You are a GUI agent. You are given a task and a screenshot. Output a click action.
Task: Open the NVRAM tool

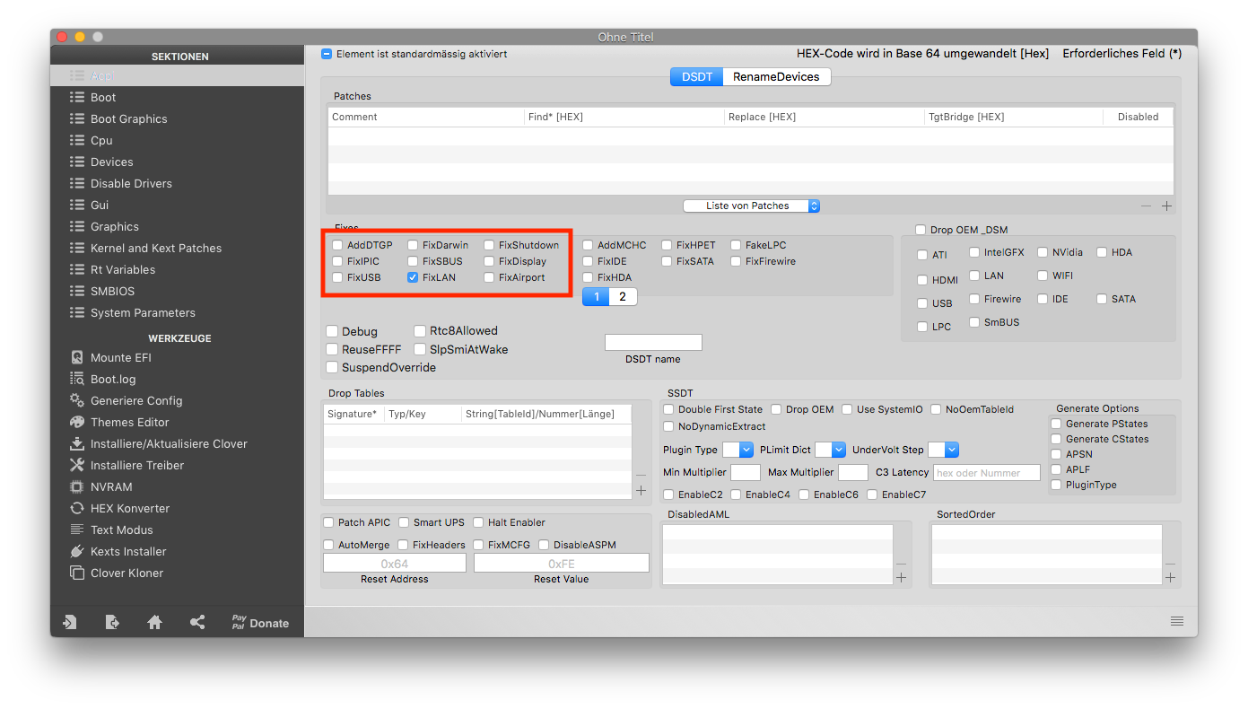[110, 486]
